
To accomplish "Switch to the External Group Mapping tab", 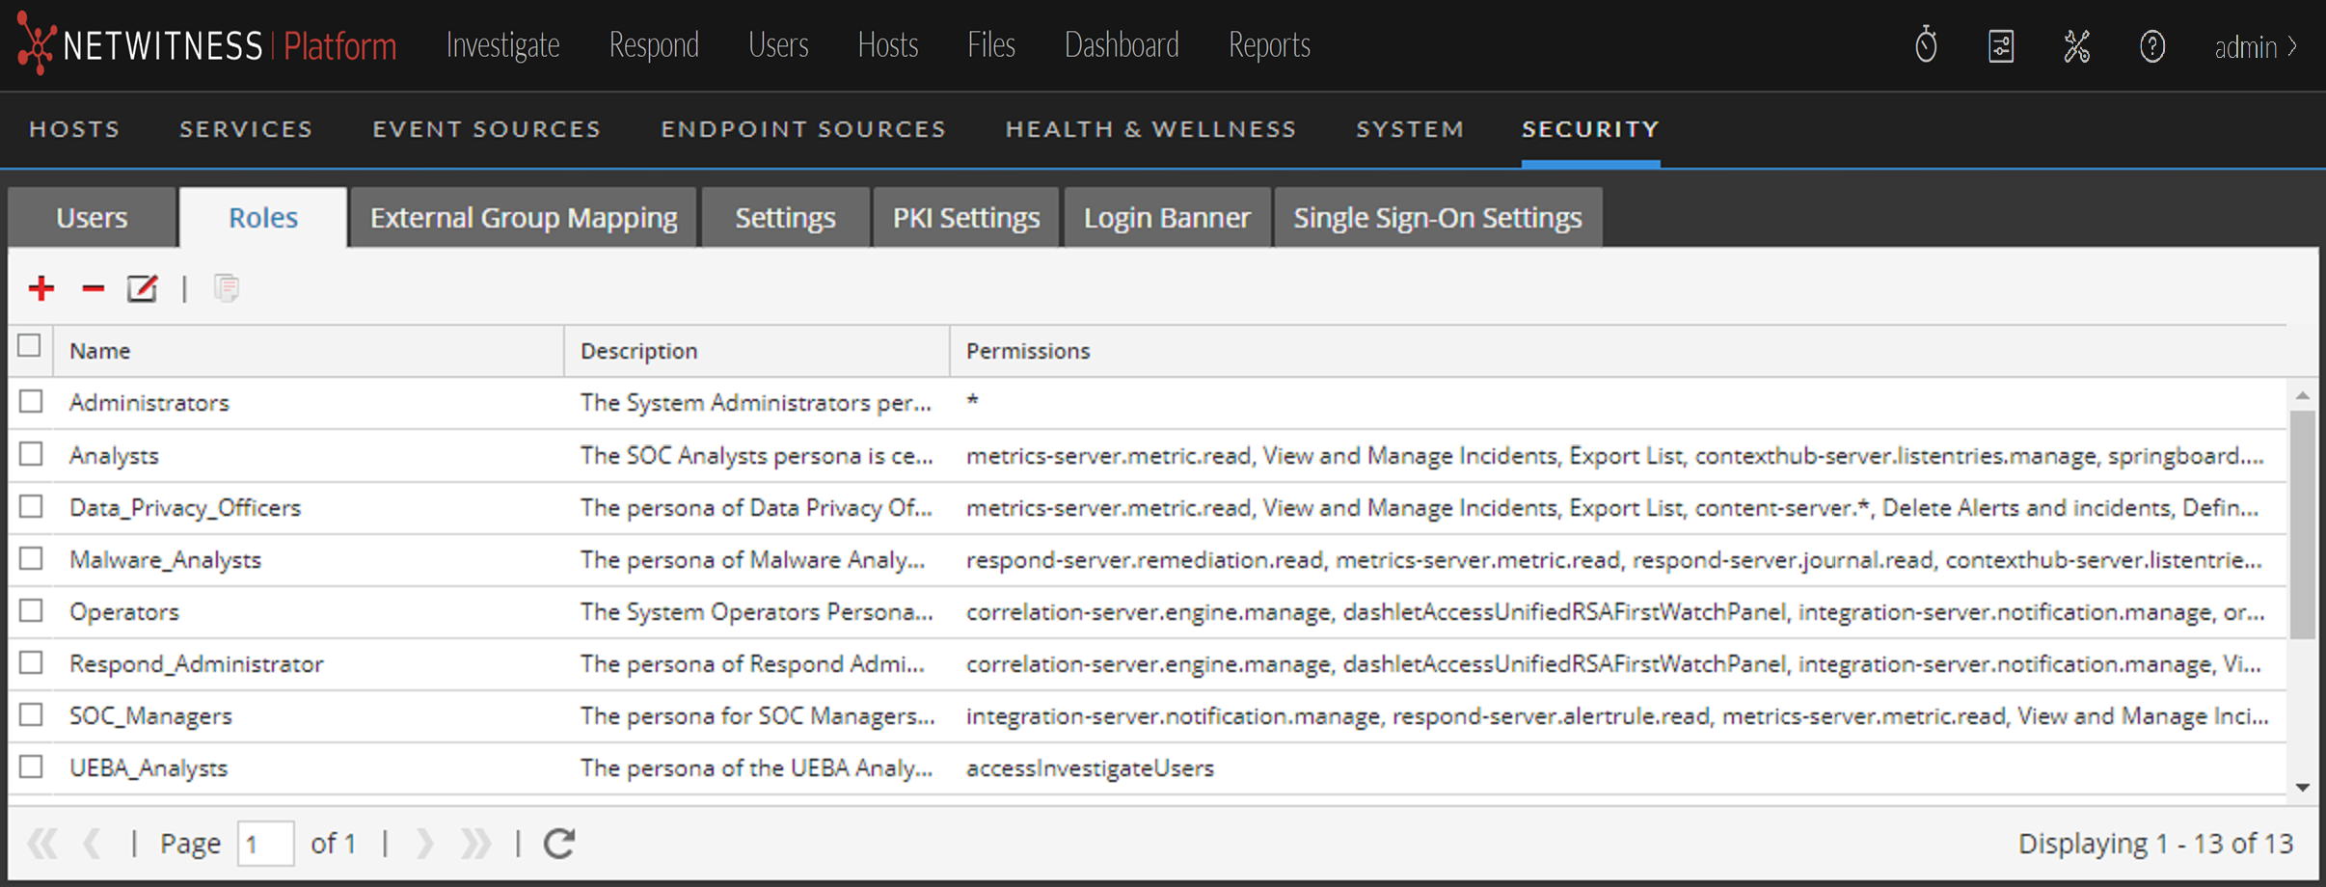I will [x=524, y=218].
